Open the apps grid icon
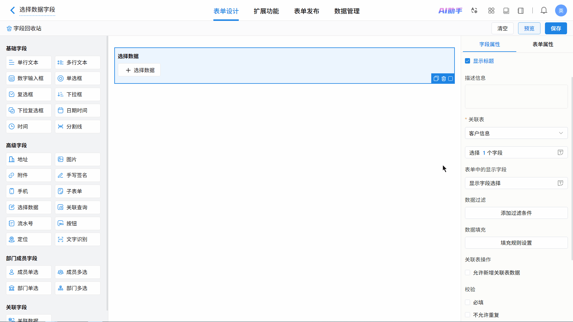The width and height of the screenshot is (573, 322). 491,11
